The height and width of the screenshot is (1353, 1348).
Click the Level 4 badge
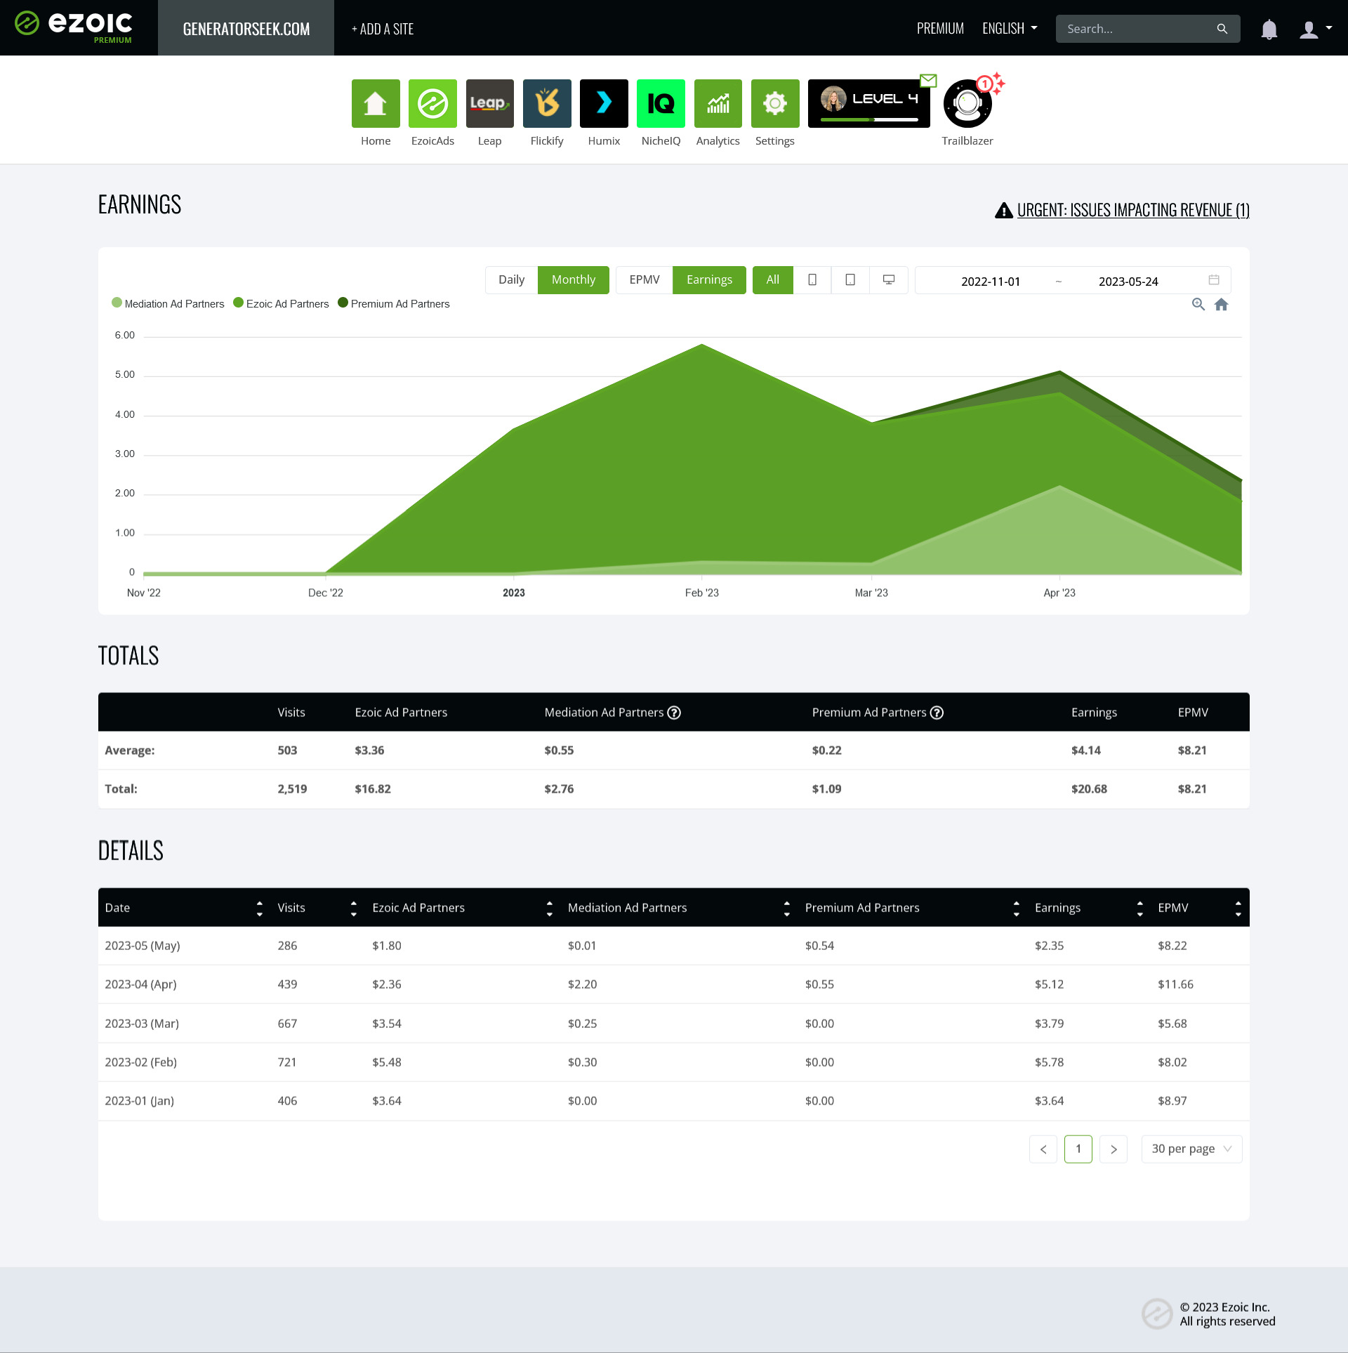pos(869,103)
